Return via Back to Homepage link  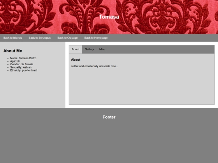click(96, 38)
